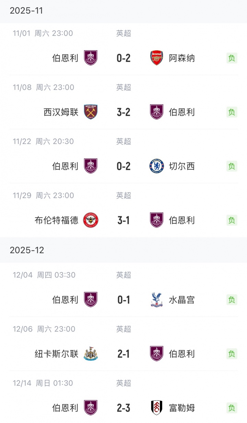Image resolution: width=247 pixels, height=423 pixels.
Task: Tap Burnley's crest in the Arsenal match
Action: [91, 58]
